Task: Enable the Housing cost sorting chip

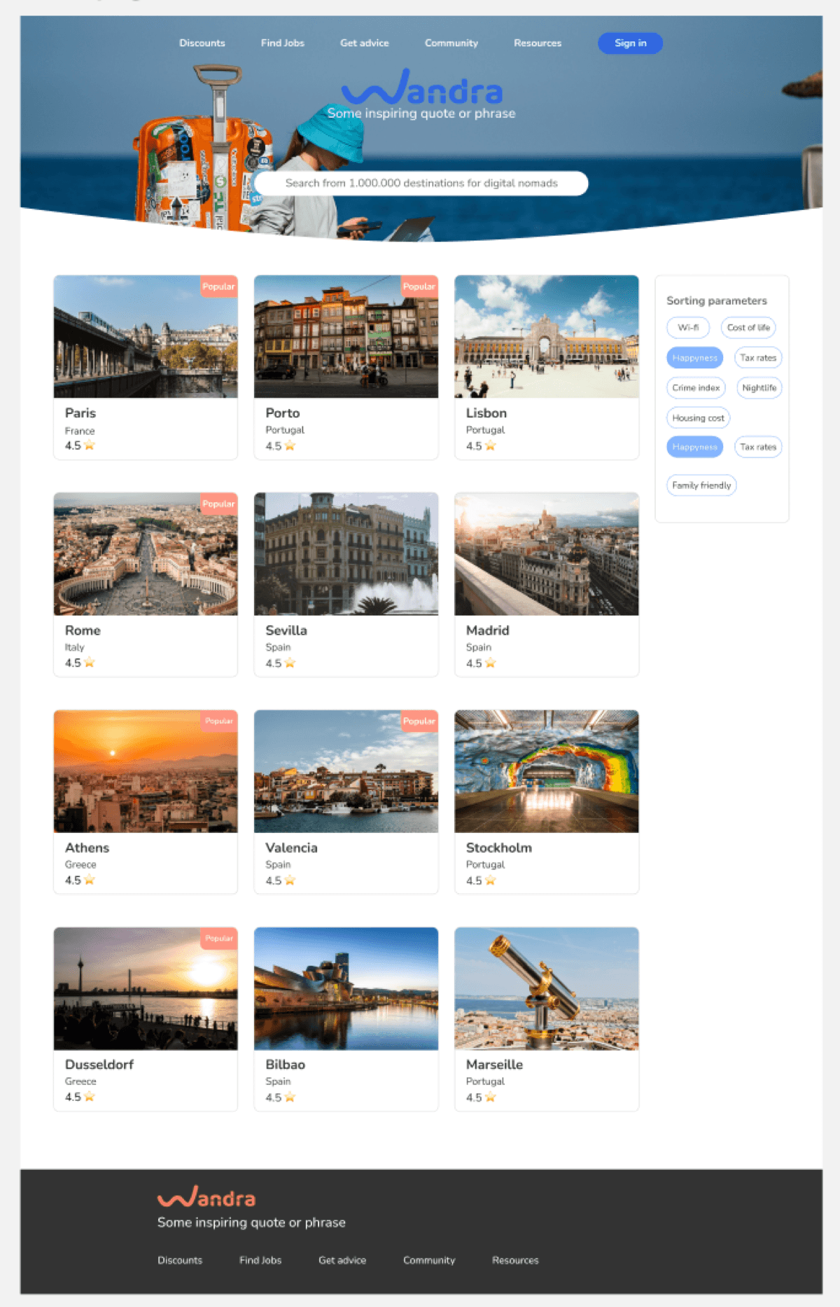Action: tap(698, 418)
